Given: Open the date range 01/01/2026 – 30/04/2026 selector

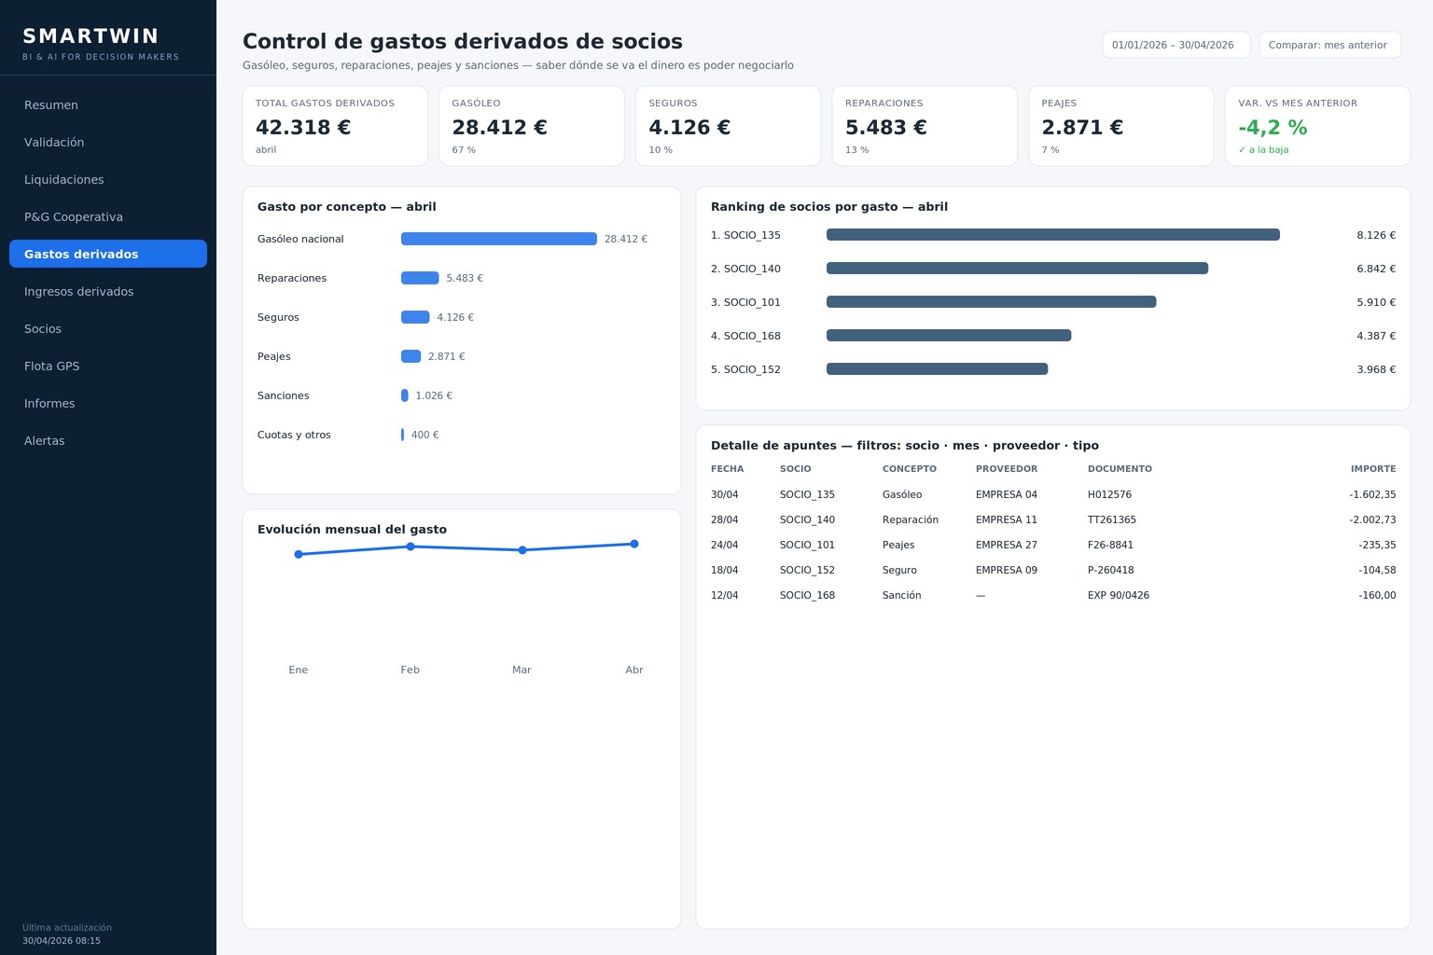Looking at the screenshot, I should [1176, 45].
